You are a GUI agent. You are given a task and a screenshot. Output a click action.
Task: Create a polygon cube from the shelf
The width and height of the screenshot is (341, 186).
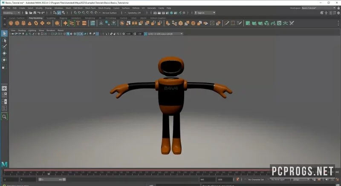click(17, 23)
